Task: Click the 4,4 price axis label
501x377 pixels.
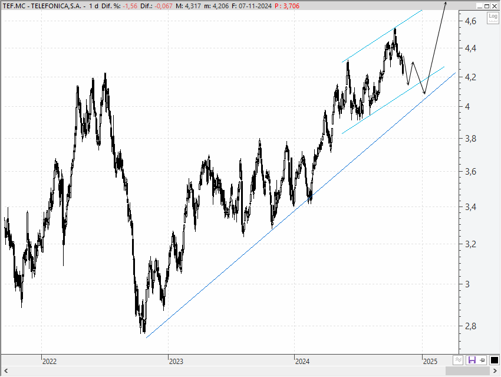Action: [470, 48]
